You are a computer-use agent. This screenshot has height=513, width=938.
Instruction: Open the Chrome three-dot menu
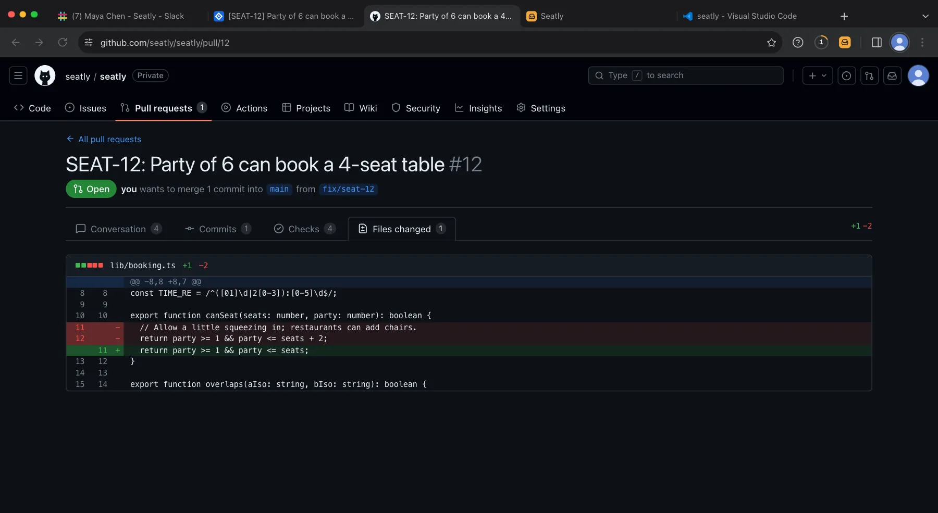click(x=922, y=43)
